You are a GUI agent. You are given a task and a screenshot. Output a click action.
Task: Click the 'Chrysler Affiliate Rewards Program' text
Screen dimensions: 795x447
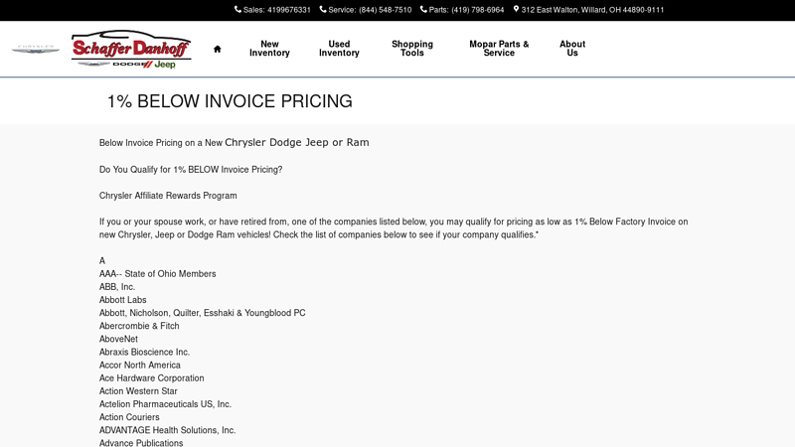(168, 196)
